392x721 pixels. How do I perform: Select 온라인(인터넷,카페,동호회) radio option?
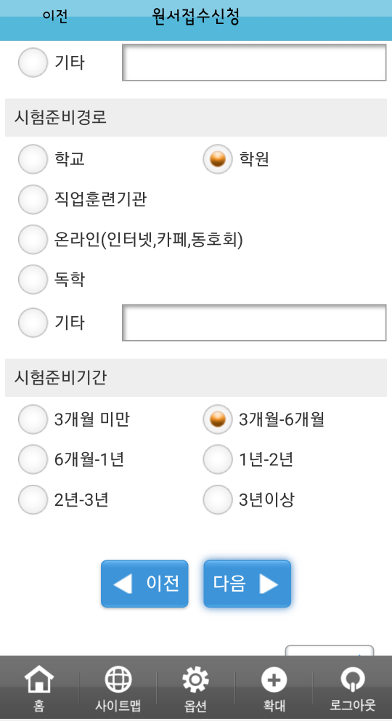point(33,239)
